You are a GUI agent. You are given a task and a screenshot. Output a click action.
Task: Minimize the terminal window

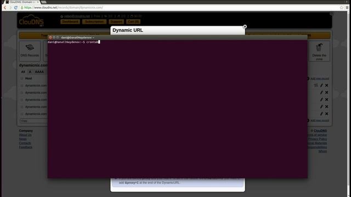[54, 38]
